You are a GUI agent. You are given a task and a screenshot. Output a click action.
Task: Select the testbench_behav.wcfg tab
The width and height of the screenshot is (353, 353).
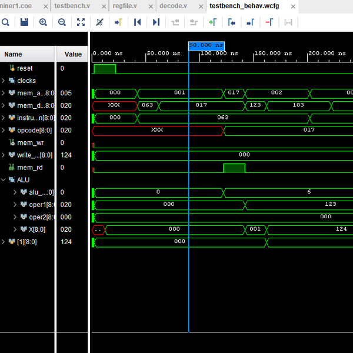(x=244, y=6)
